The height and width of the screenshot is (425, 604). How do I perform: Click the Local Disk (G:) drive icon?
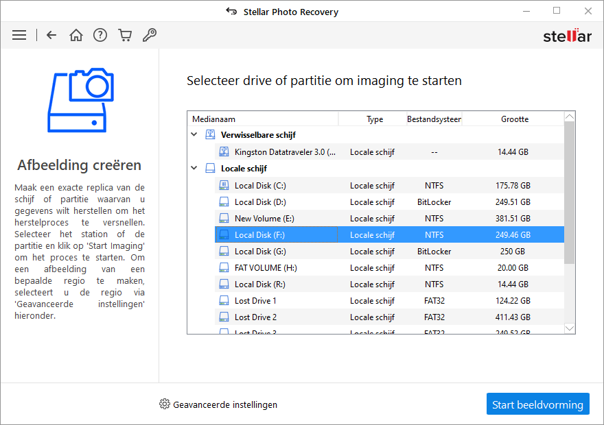point(224,251)
